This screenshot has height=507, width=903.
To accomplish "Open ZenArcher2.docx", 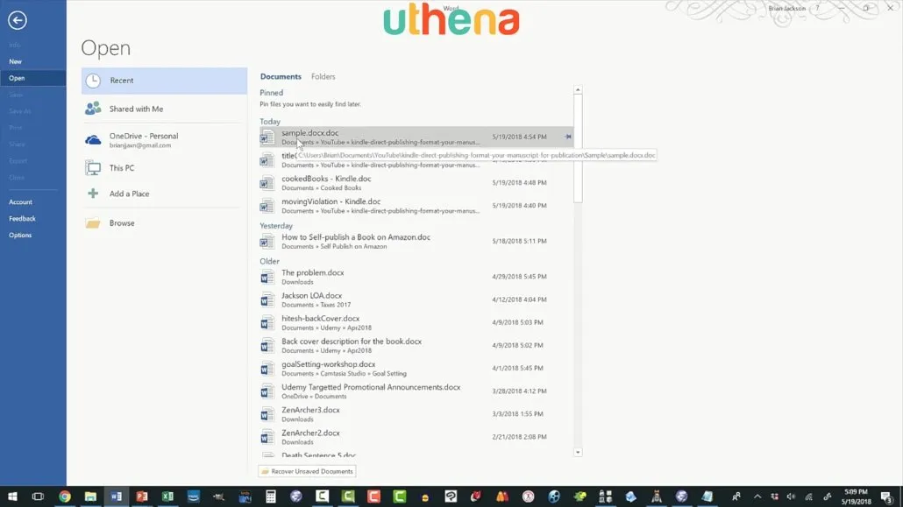I will click(416, 437).
